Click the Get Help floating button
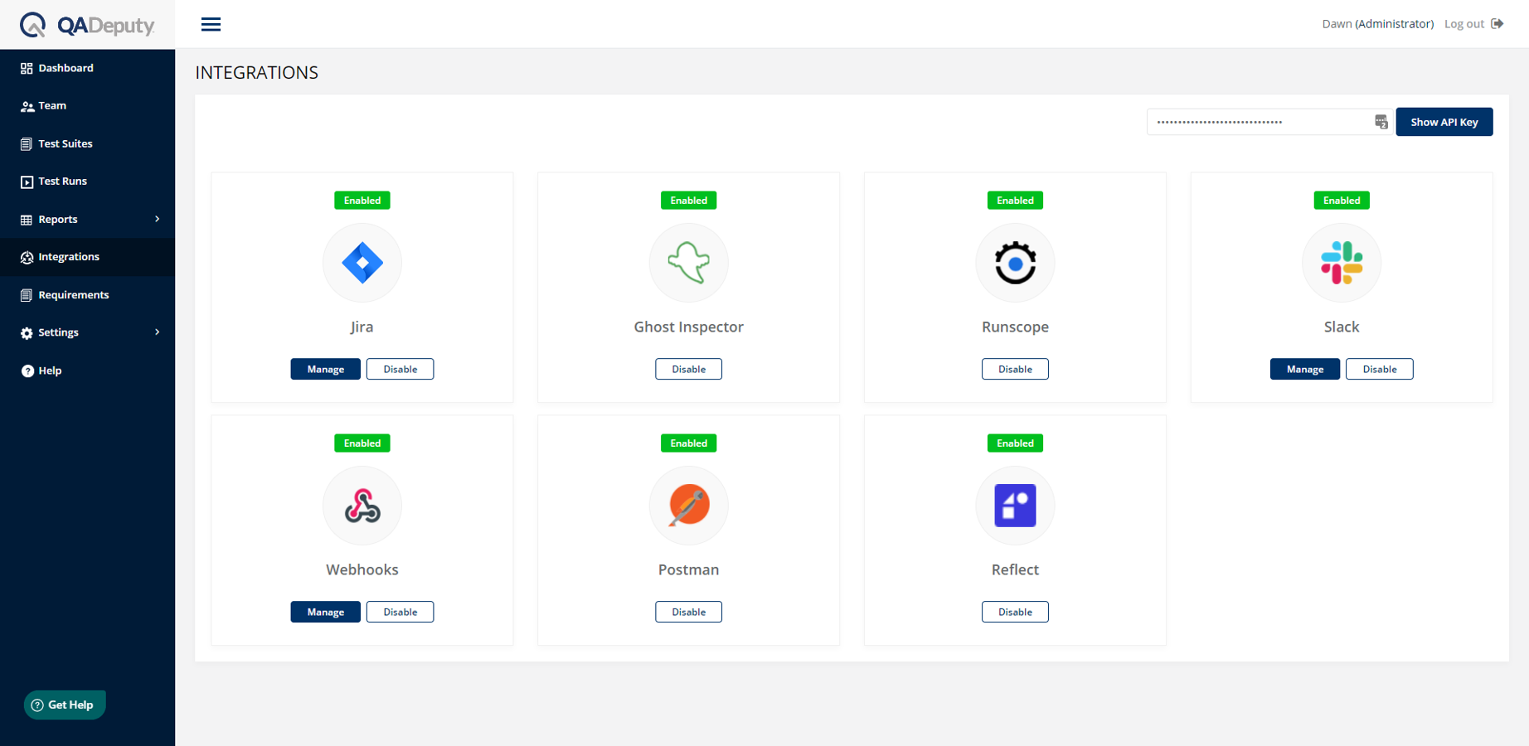 (x=65, y=705)
